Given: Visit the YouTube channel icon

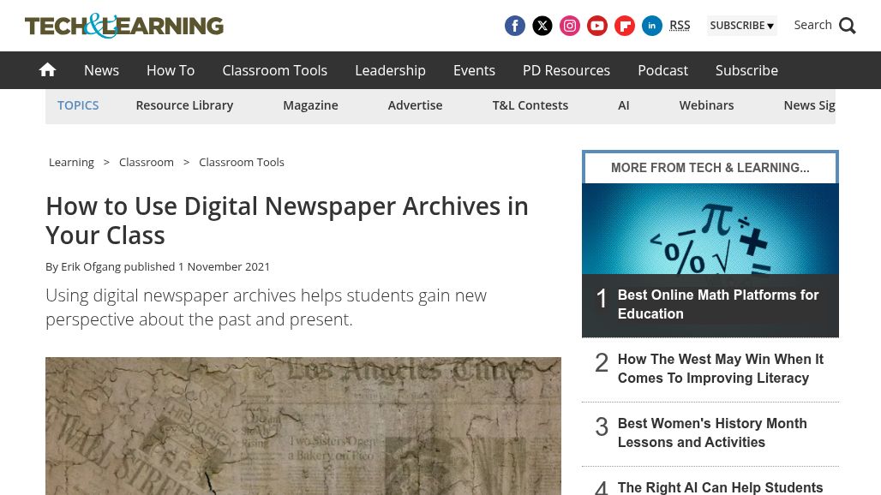Looking at the screenshot, I should click(x=597, y=26).
